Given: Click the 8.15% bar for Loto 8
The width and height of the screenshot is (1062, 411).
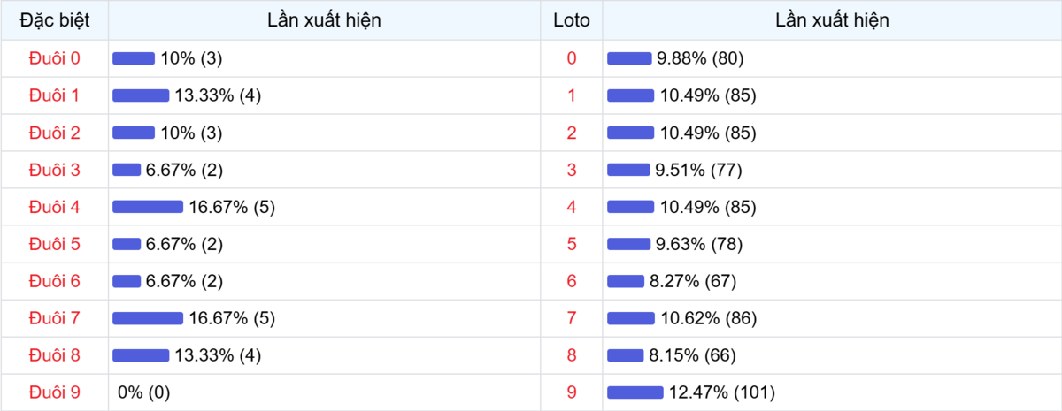Looking at the screenshot, I should [625, 355].
